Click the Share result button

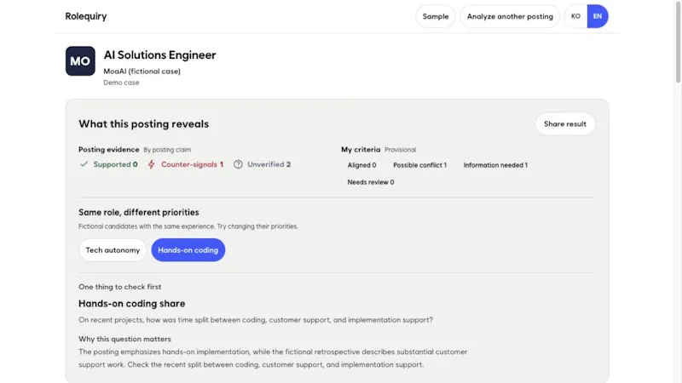click(x=565, y=123)
